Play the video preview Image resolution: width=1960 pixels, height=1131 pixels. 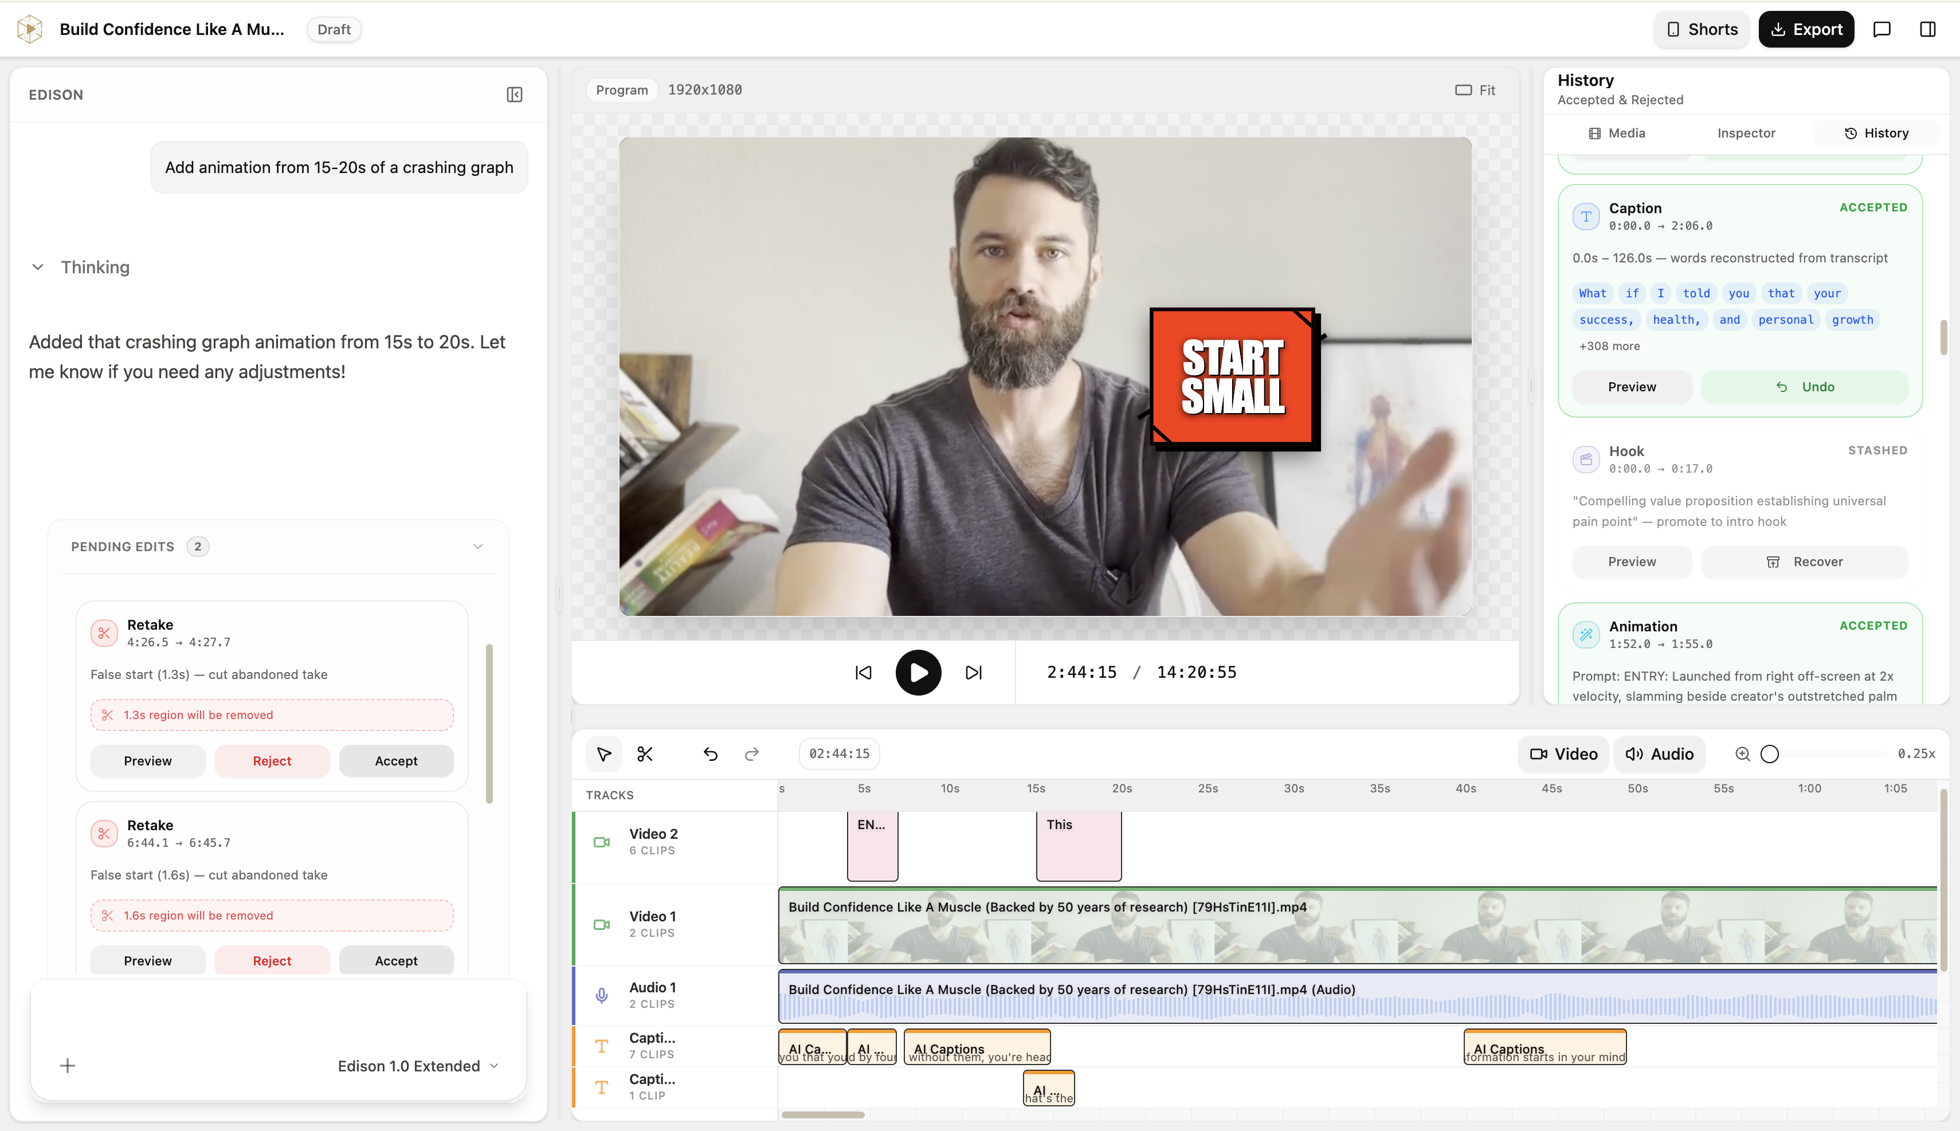pyautogui.click(x=918, y=673)
